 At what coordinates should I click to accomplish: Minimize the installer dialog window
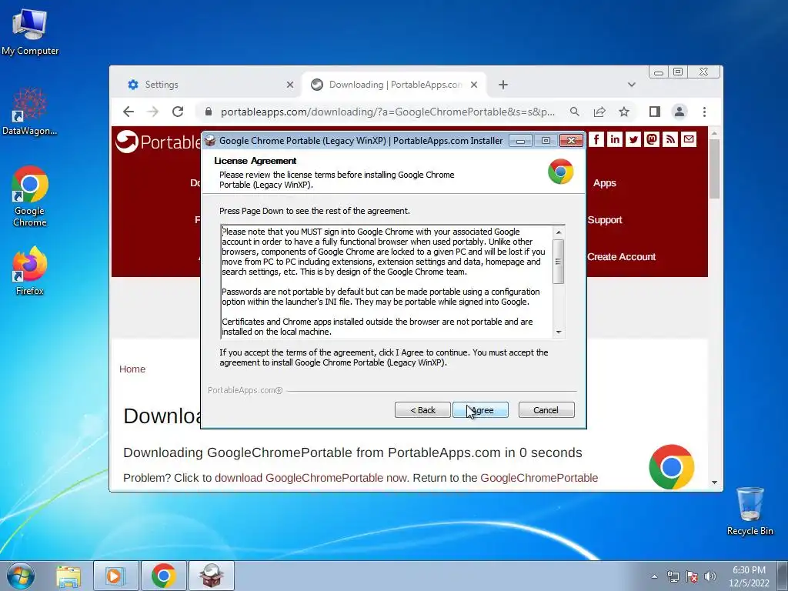pyautogui.click(x=521, y=141)
